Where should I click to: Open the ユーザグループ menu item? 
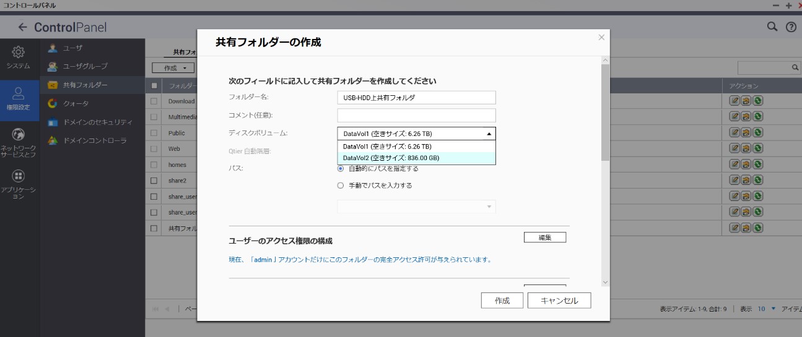[x=86, y=66]
